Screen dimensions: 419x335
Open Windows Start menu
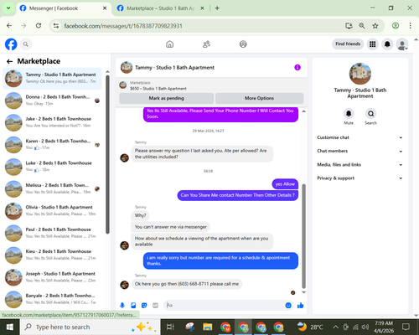[x=10, y=327]
